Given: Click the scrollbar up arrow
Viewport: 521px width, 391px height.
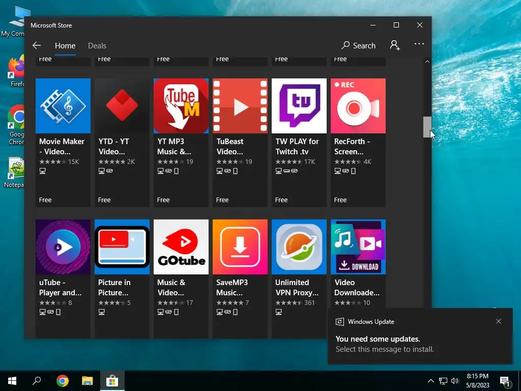Looking at the screenshot, I should click(427, 62).
